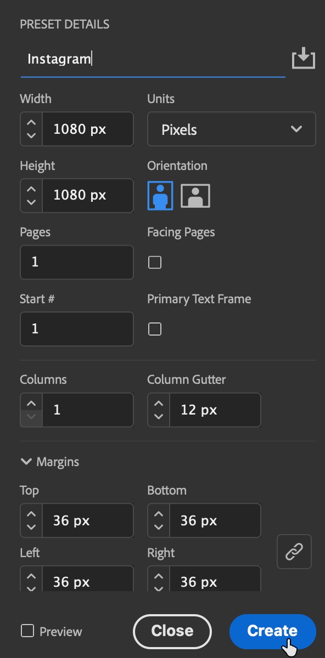Decrease Top margin with the down arrow

[31, 527]
